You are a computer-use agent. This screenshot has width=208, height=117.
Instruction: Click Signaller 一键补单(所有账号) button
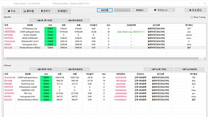tap(75, 20)
